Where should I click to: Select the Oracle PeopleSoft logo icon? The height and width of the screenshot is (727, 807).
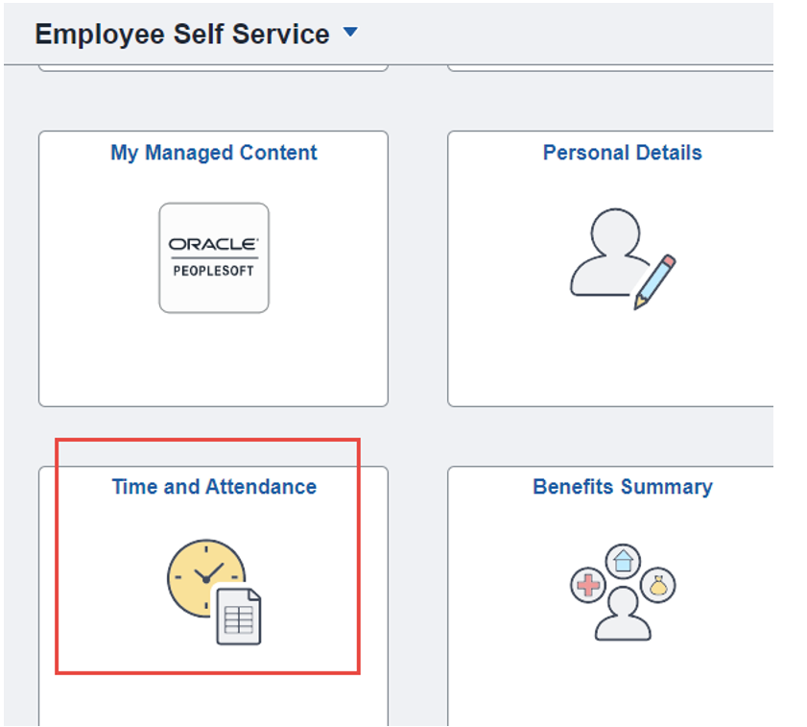pos(213,256)
